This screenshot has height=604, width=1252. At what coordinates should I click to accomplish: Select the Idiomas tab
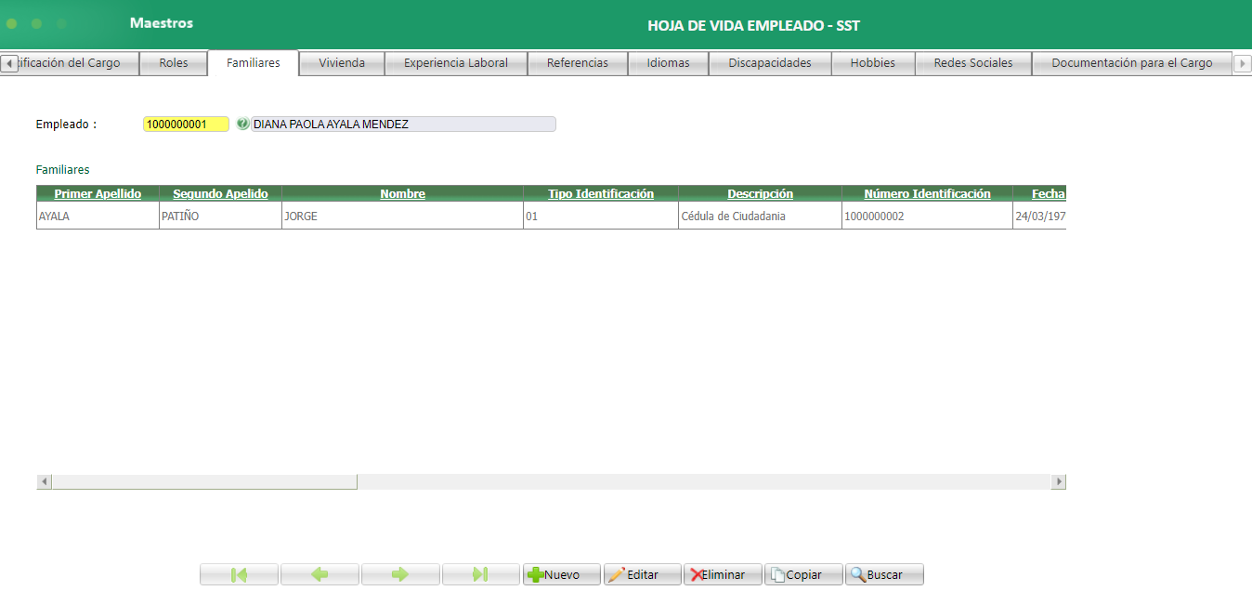click(668, 62)
